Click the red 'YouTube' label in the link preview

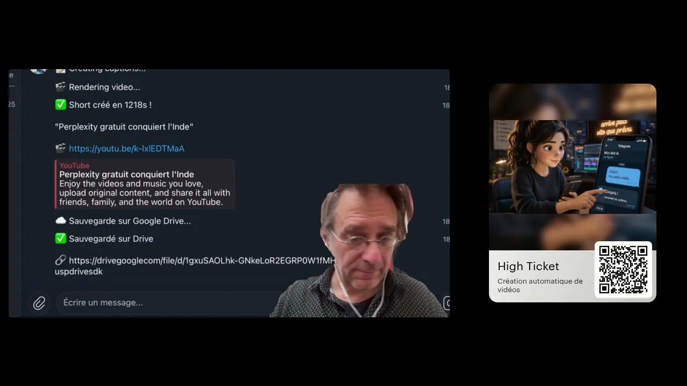(x=75, y=166)
